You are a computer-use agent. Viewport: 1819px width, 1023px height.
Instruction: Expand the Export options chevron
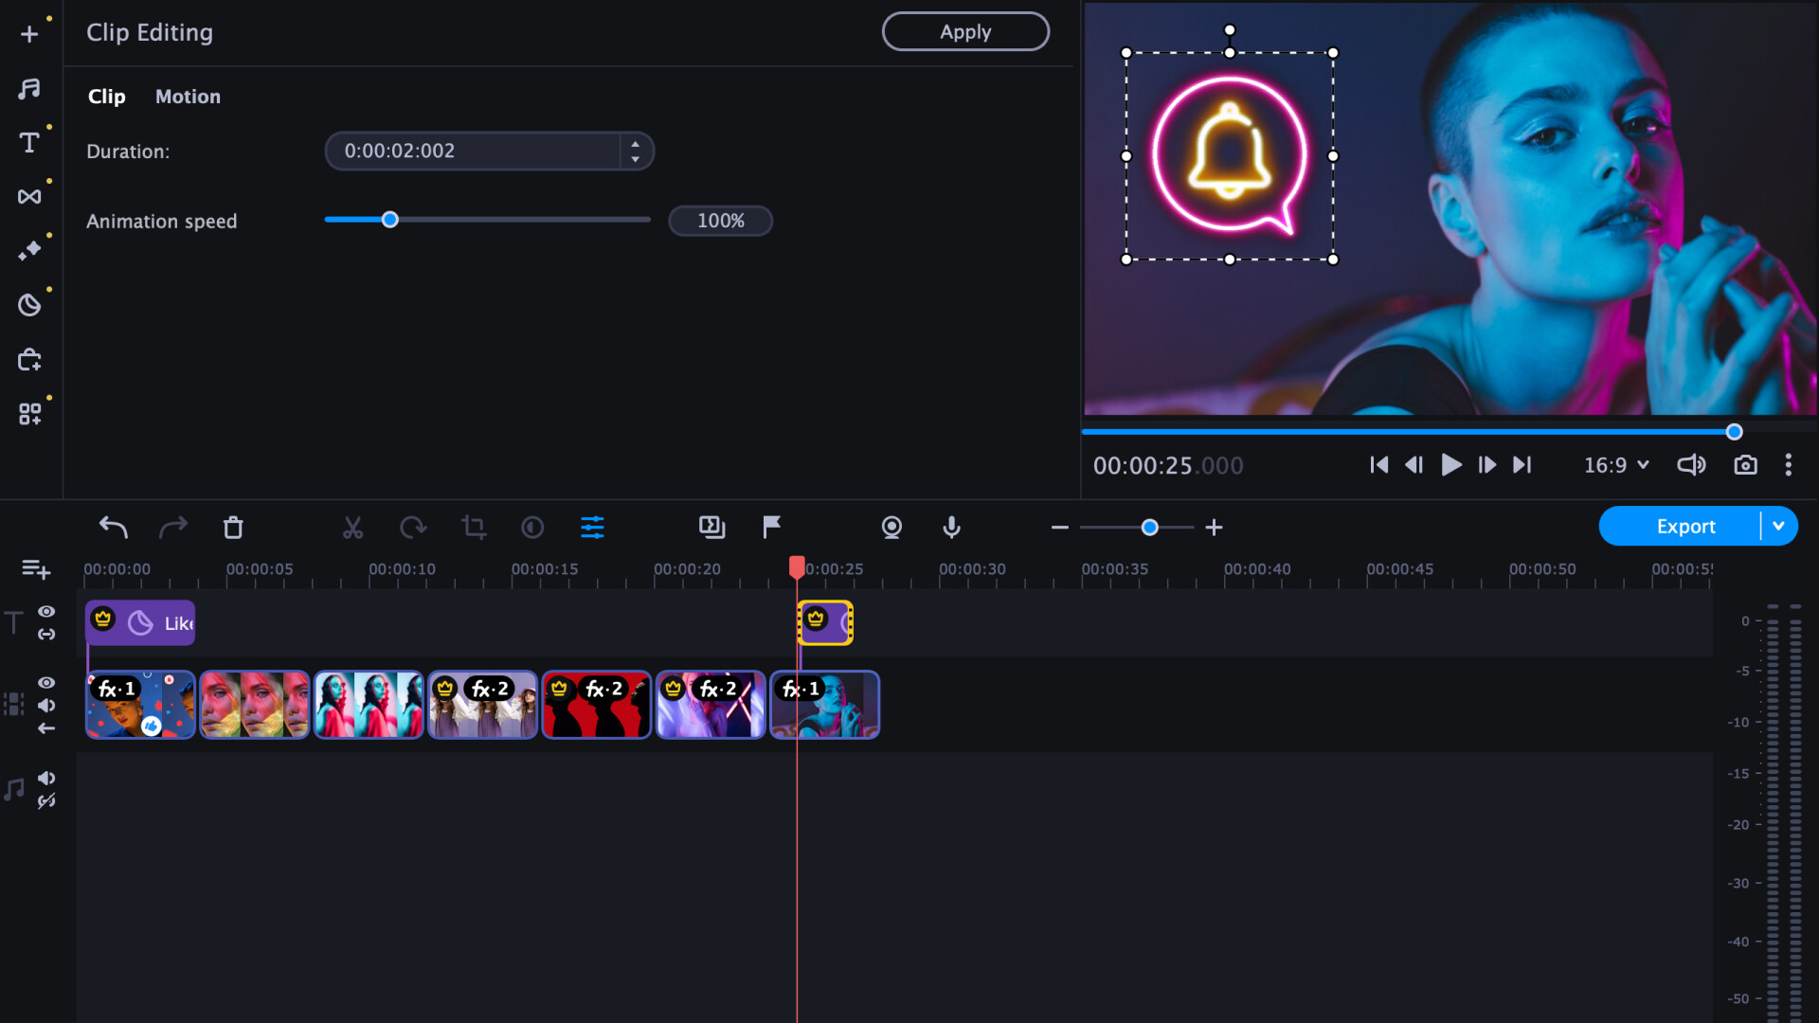pos(1778,526)
